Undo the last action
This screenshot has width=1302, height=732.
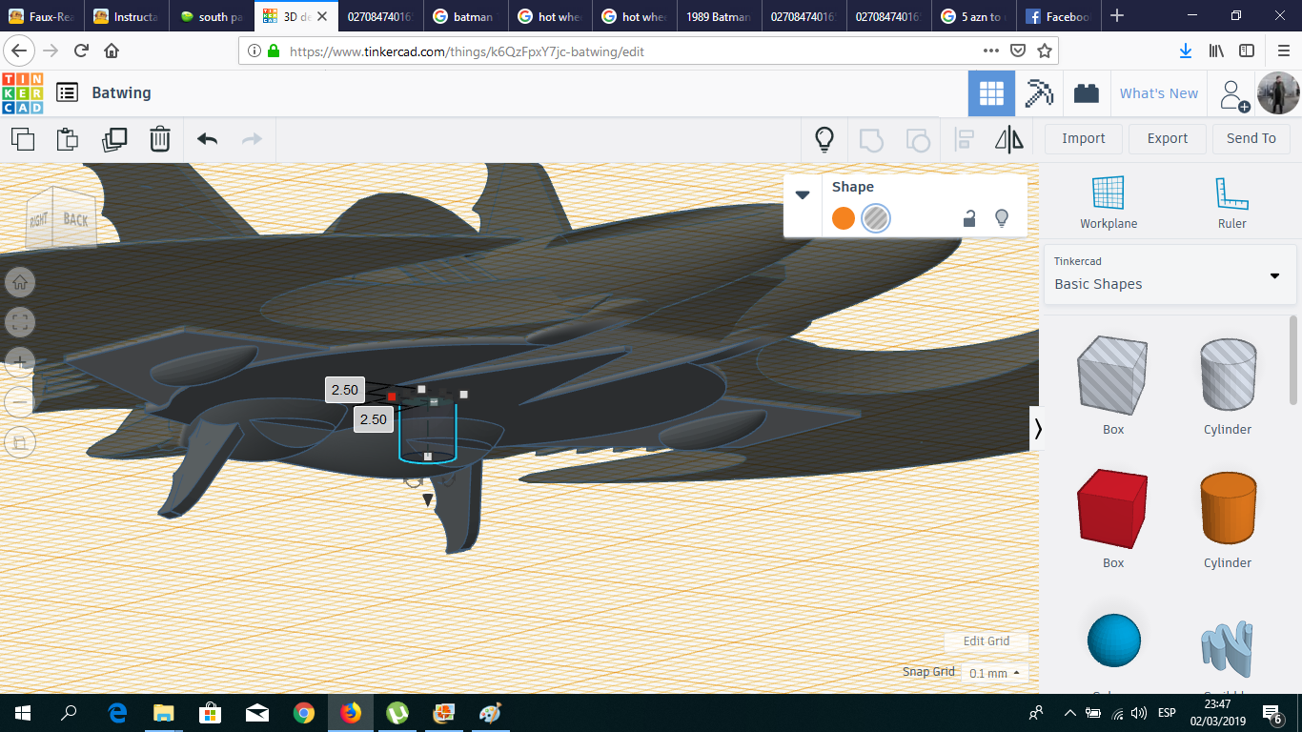pyautogui.click(x=207, y=139)
